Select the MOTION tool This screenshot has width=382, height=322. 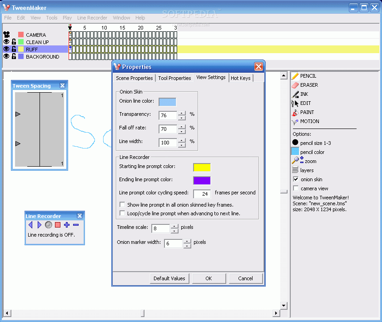click(306, 121)
